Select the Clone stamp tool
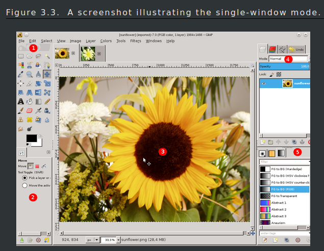324x251 pixels. [x=21, y=120]
